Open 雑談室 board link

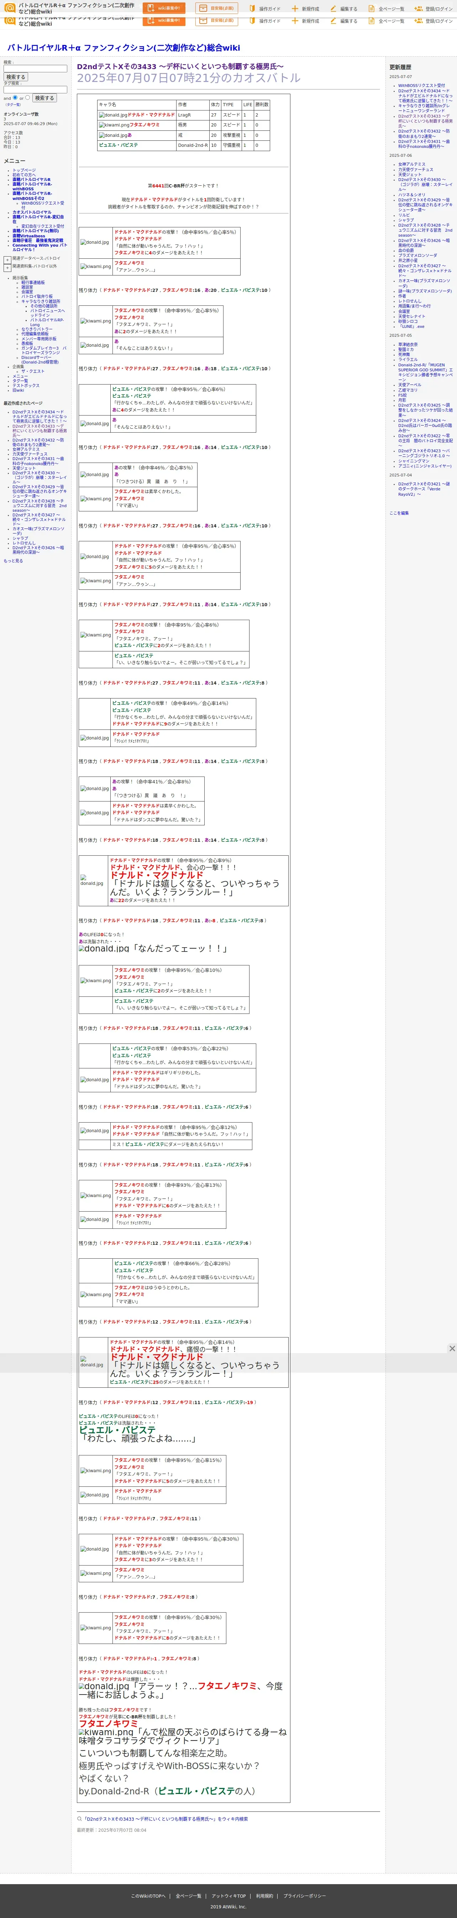(27, 287)
